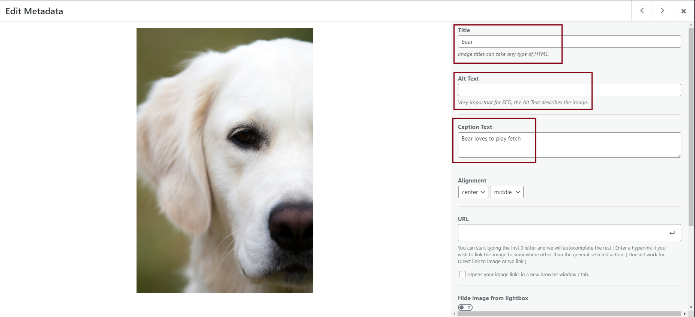695x317 pixels.
Task: Enable opening image links in new tab
Action: click(462, 274)
